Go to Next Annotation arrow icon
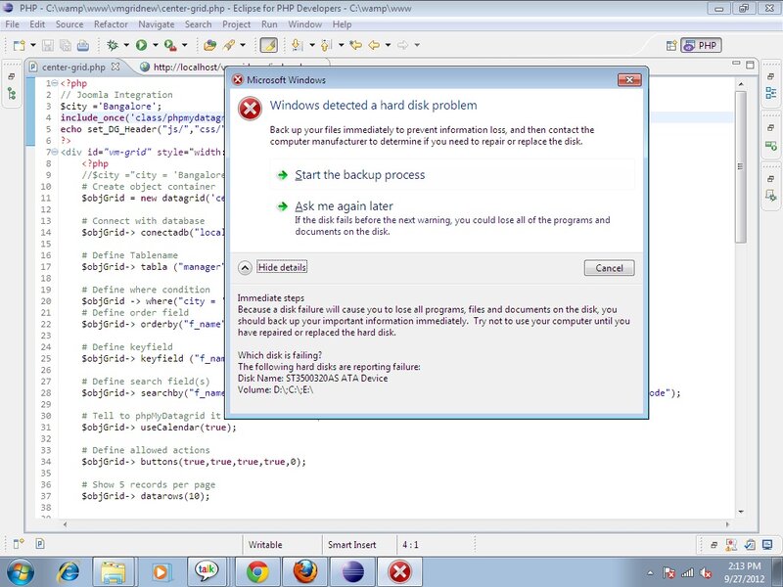The height and width of the screenshot is (587, 783). click(x=297, y=45)
